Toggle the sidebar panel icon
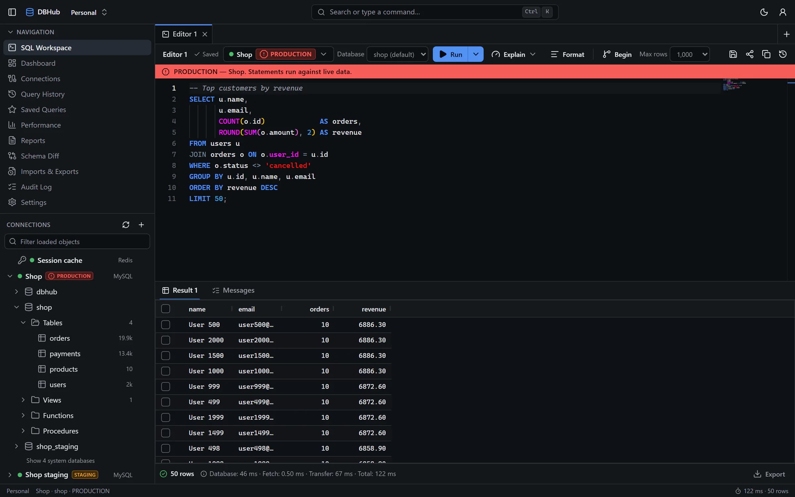795x497 pixels. (12, 12)
